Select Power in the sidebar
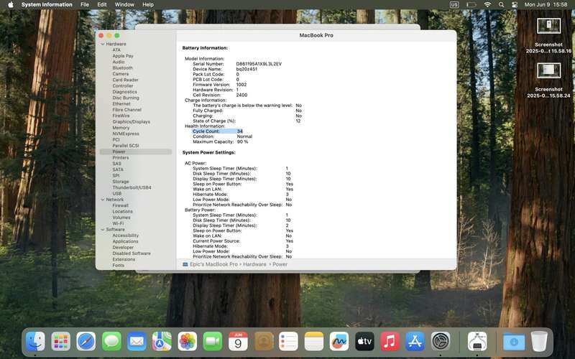575x359 pixels. coord(136,151)
